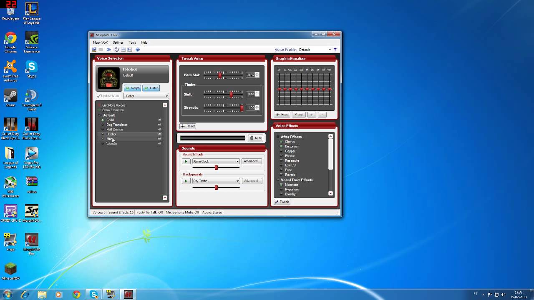Mute the microphone with Mute button

tap(256, 138)
